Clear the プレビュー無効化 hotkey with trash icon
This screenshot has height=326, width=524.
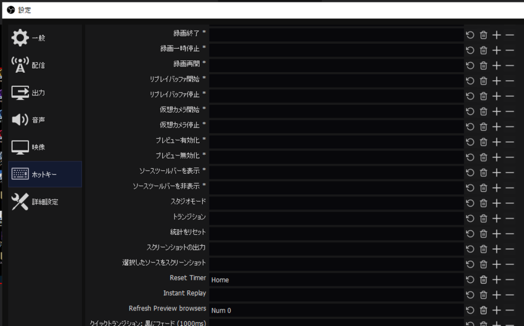point(483,157)
